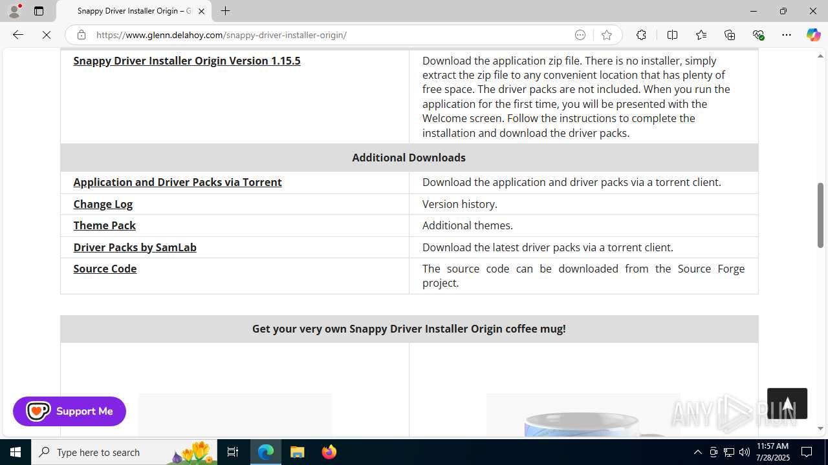
Task: Click the Microsoft Edge taskbar icon
Action: [x=266, y=452]
